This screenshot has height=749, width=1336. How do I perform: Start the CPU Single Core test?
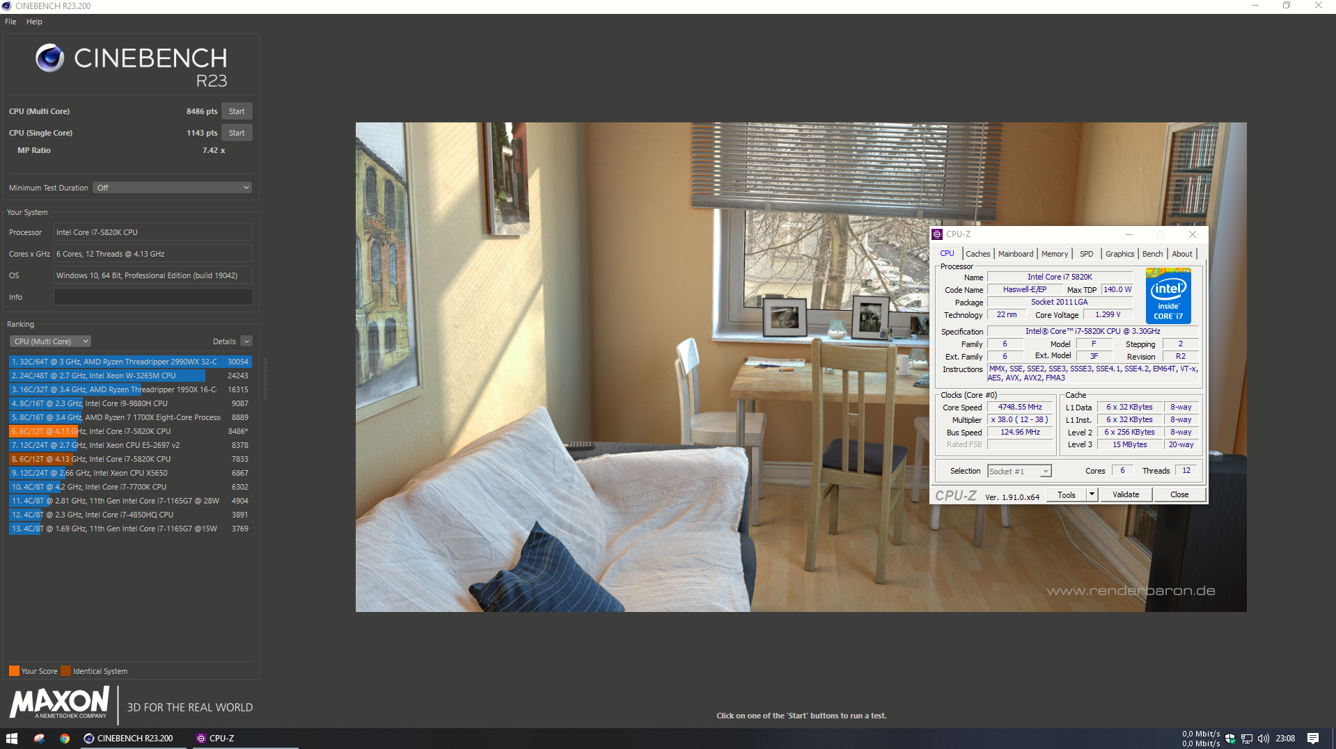point(237,133)
